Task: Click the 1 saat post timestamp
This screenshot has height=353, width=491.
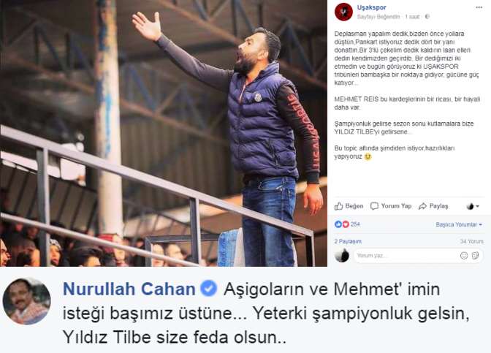Action: pos(412,17)
